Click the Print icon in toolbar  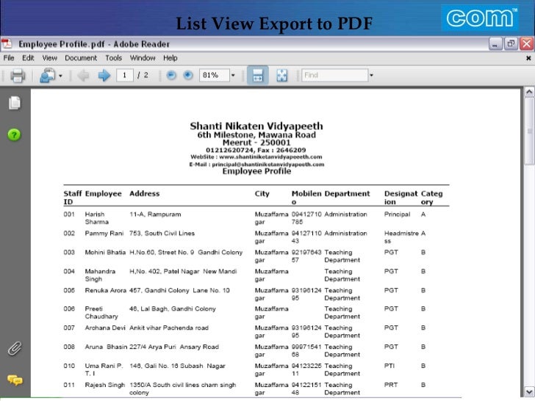tap(18, 76)
